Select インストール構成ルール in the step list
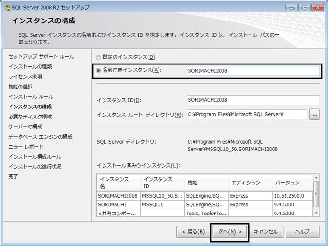The image size is (328, 246). [x=35, y=157]
